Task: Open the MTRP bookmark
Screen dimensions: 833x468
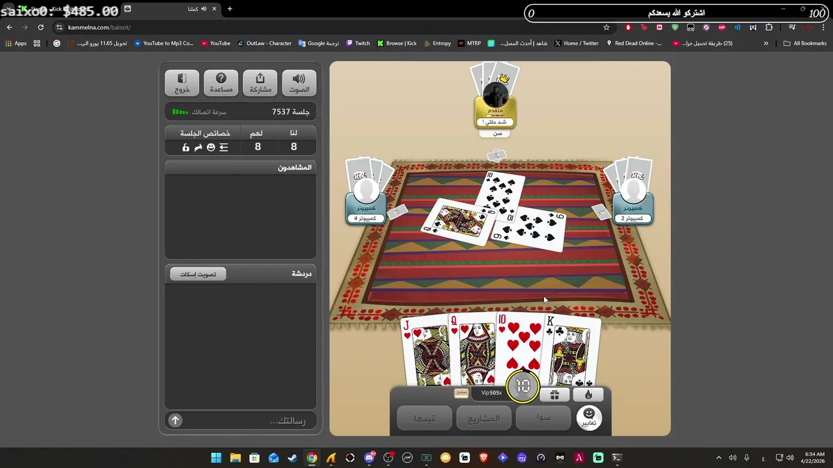Action: (469, 44)
